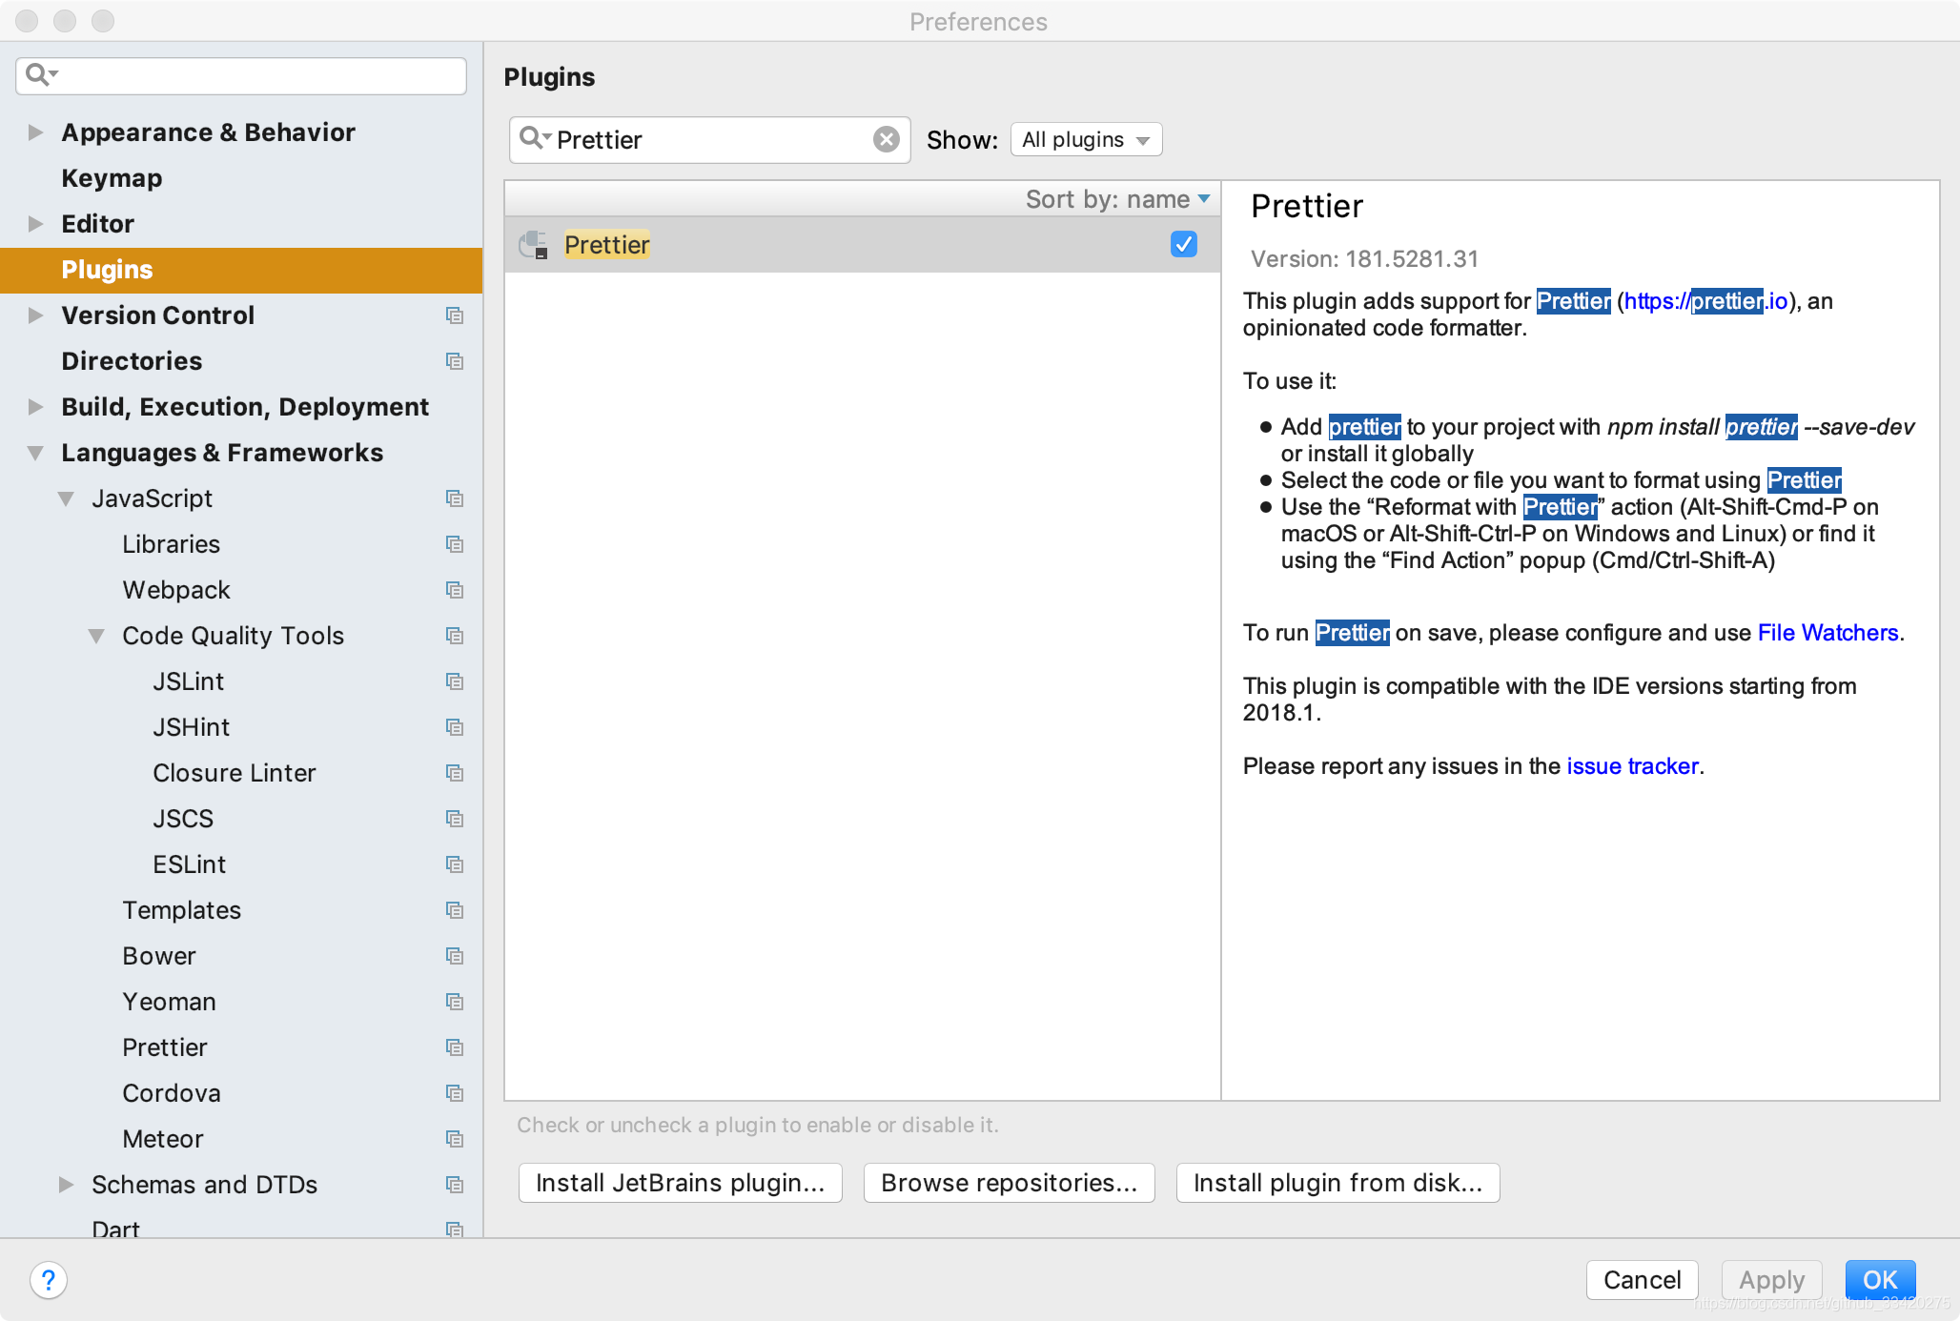
Task: Click project-level icon next to Schemas and DTDs
Action: 455,1185
